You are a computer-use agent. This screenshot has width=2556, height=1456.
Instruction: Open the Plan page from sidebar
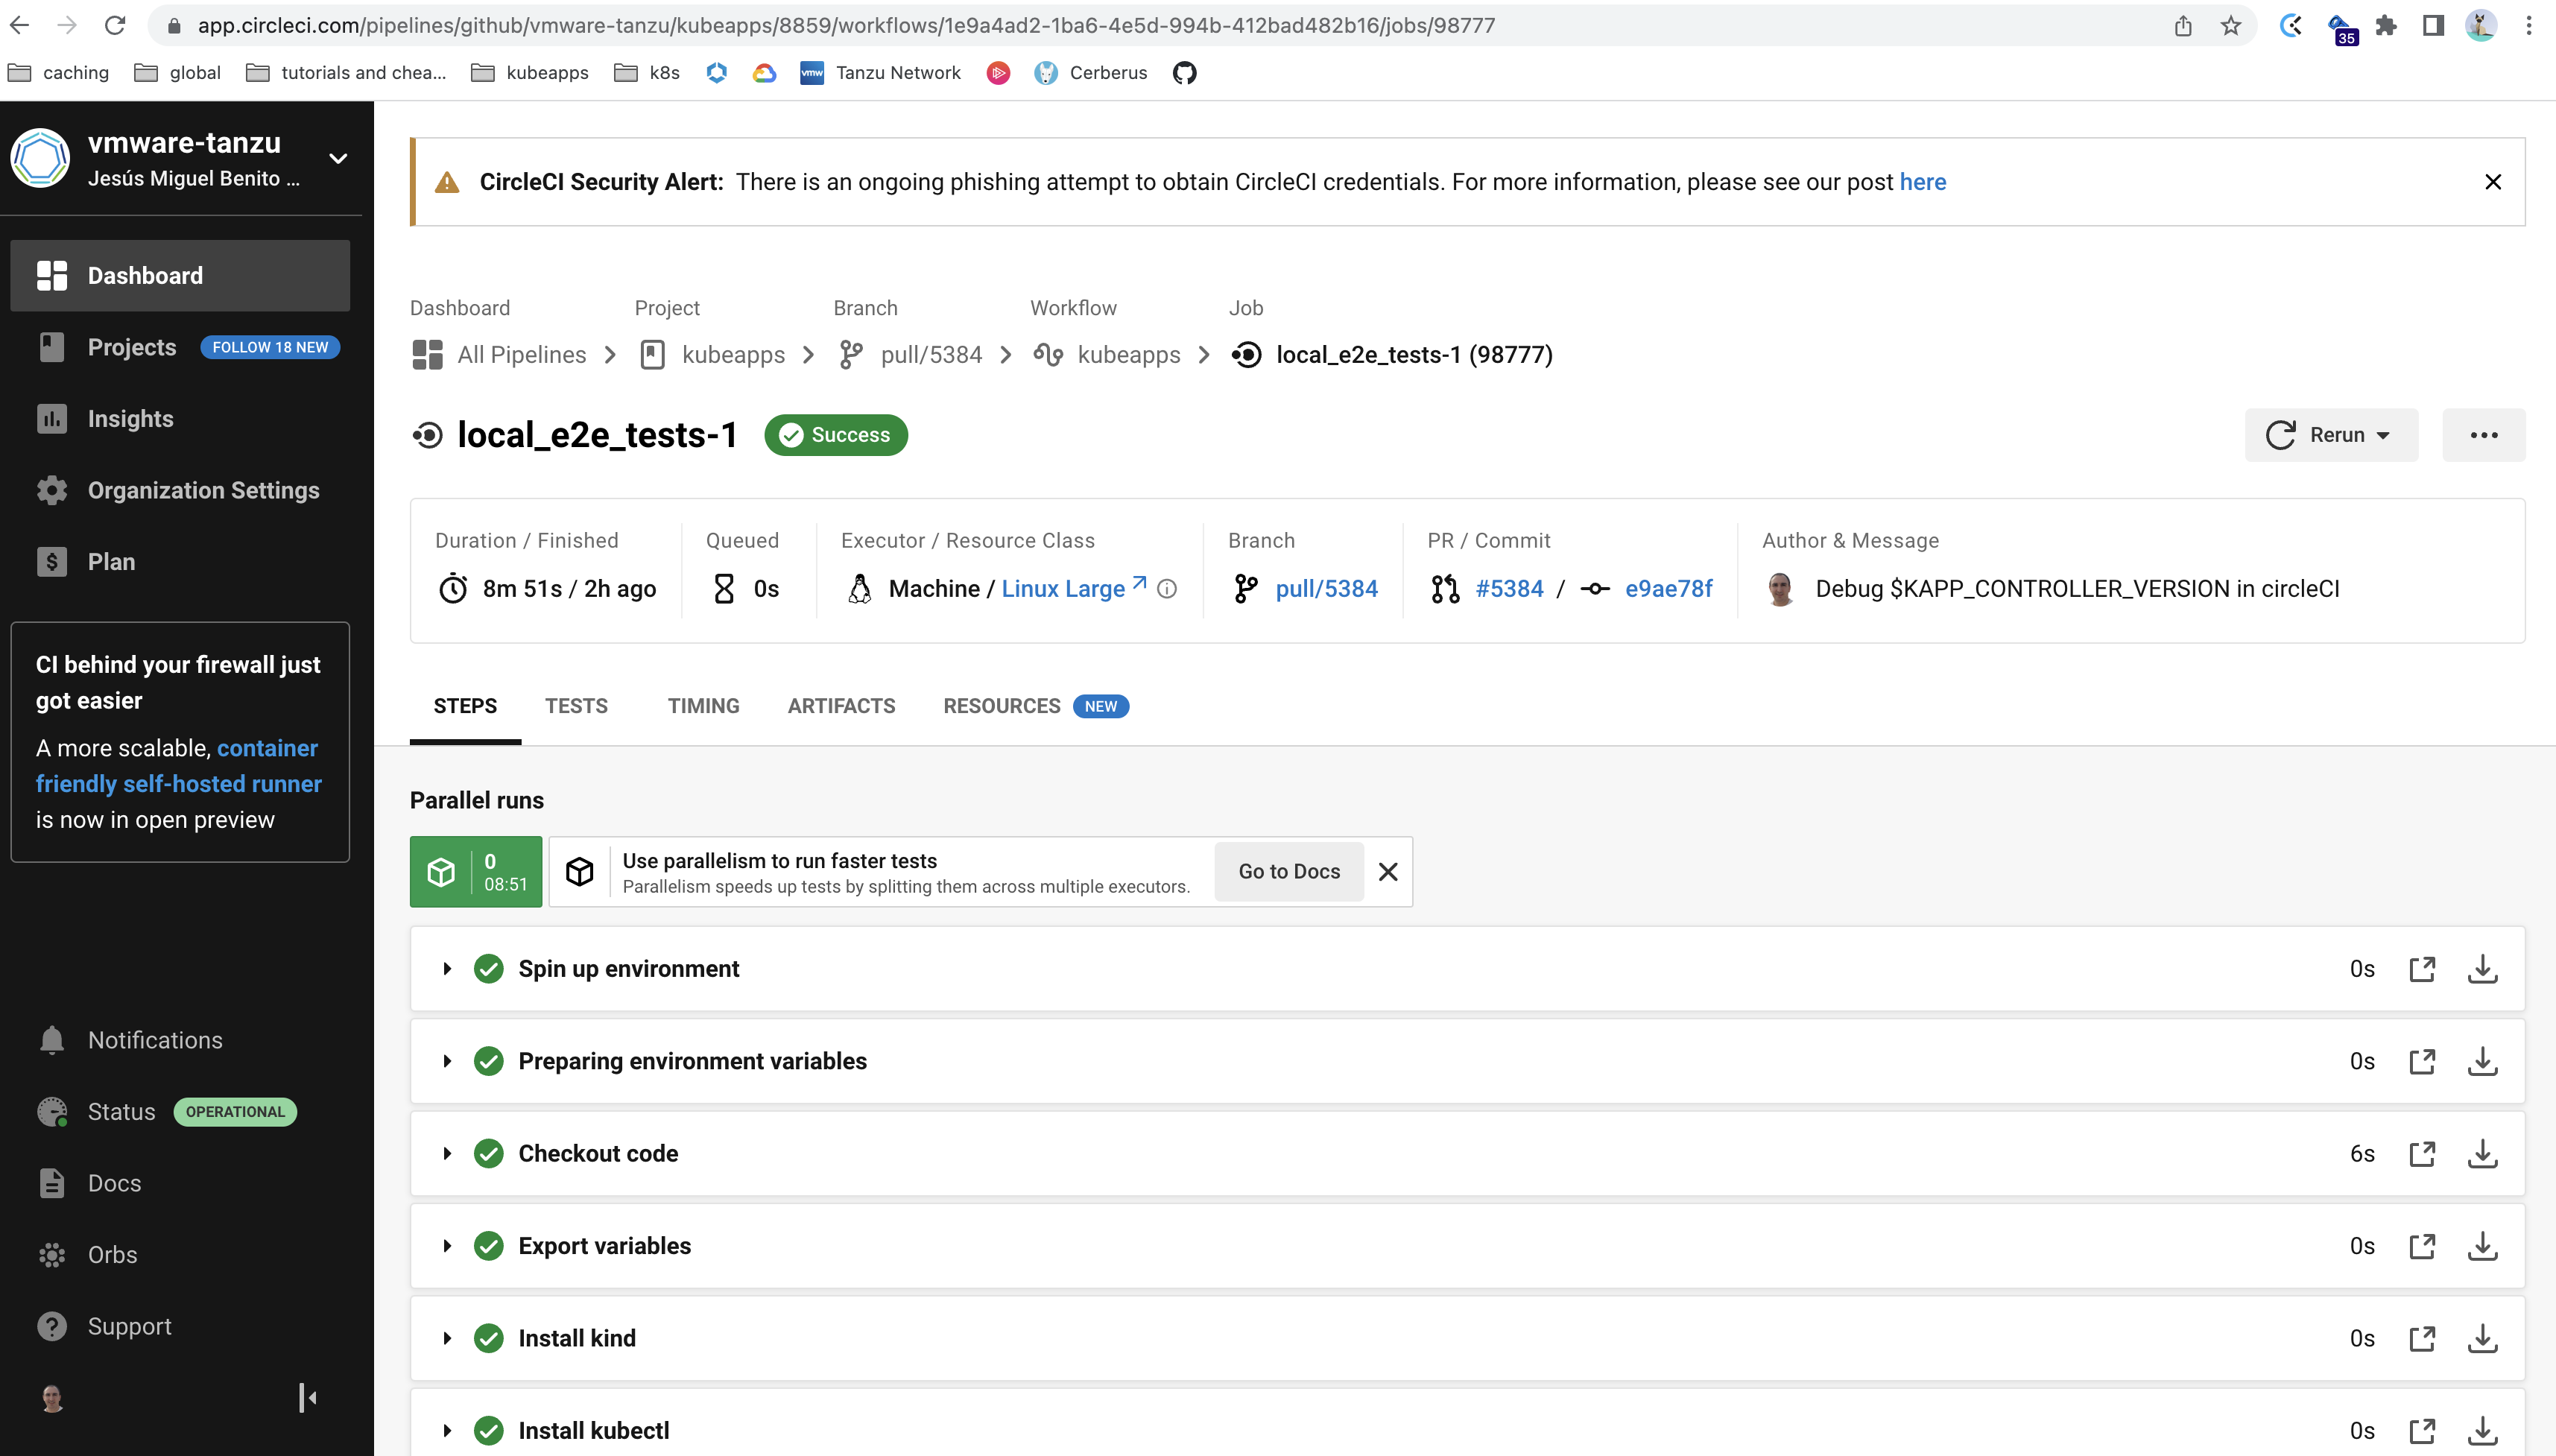110,561
